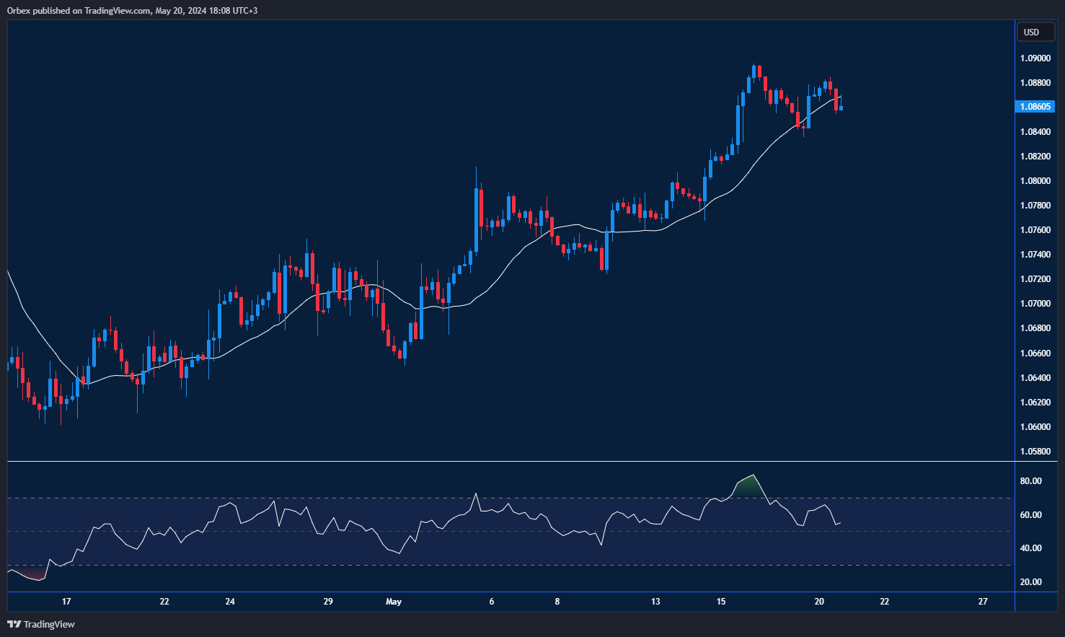Pick the 13 date marker on time axis

pyautogui.click(x=655, y=602)
